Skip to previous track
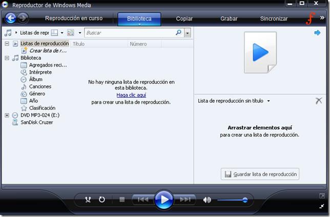Screen dimensions: 330x217 click(143, 199)
